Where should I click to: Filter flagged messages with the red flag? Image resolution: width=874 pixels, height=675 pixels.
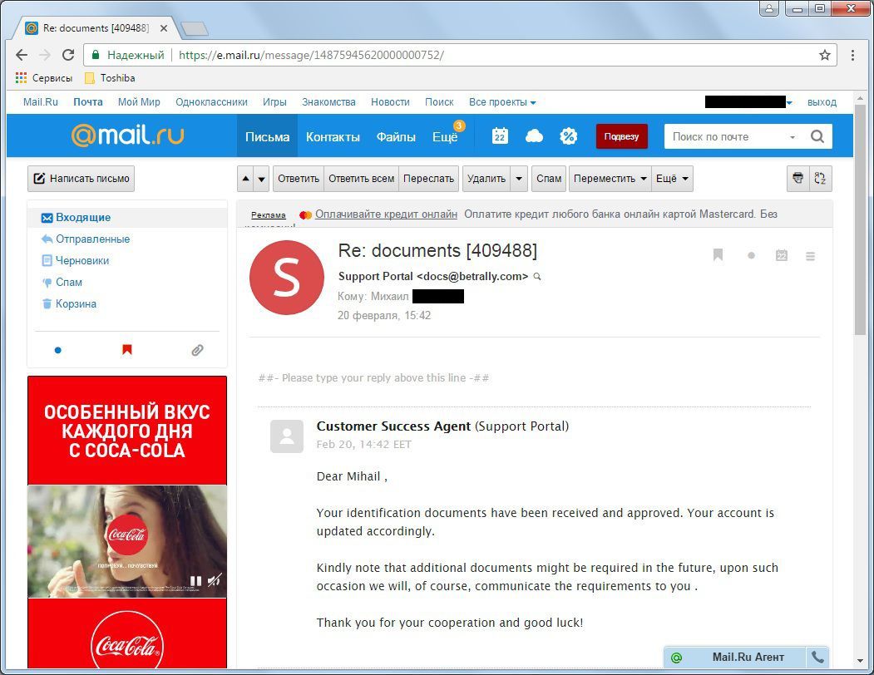pyautogui.click(x=127, y=350)
